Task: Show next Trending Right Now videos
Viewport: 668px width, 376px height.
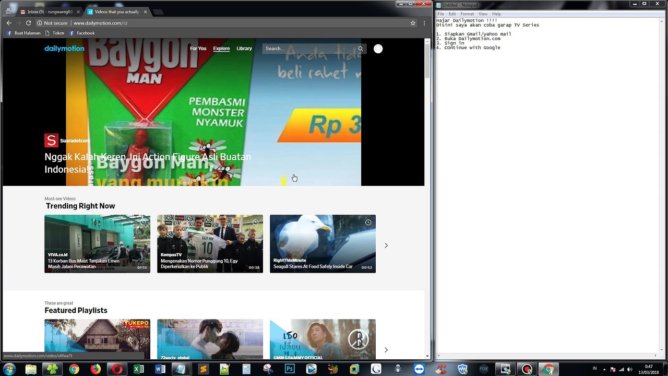Action: click(386, 245)
